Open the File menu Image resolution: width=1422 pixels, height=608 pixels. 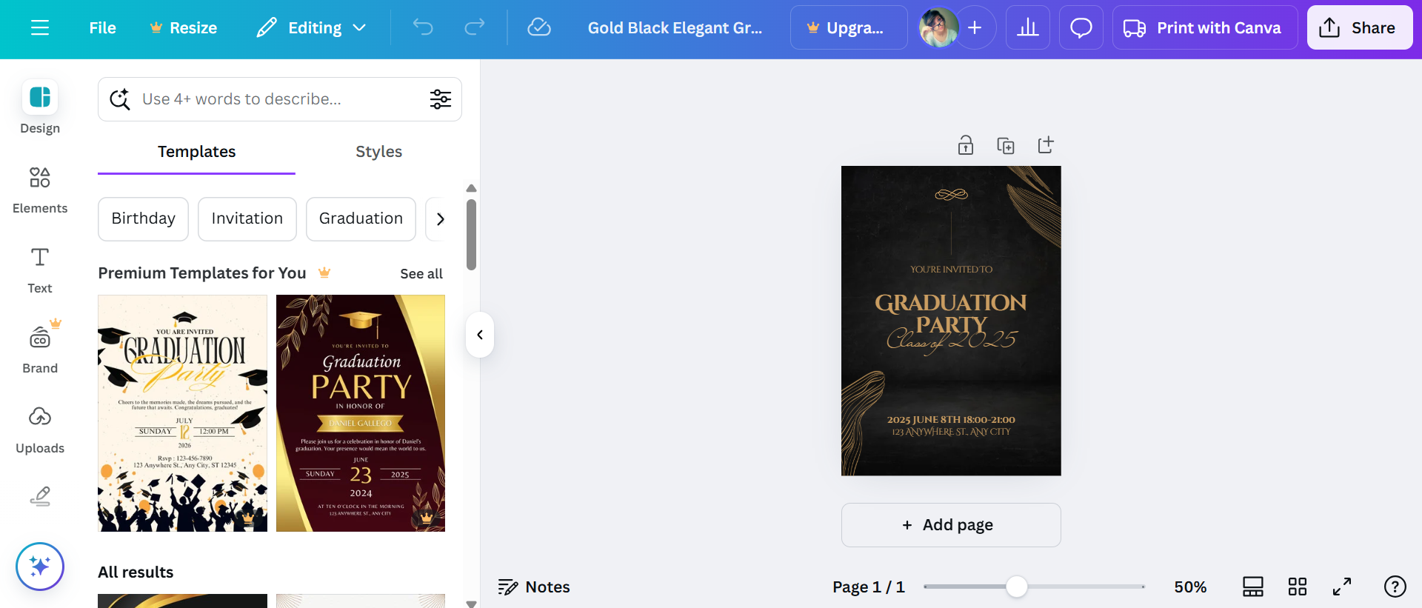point(102,27)
